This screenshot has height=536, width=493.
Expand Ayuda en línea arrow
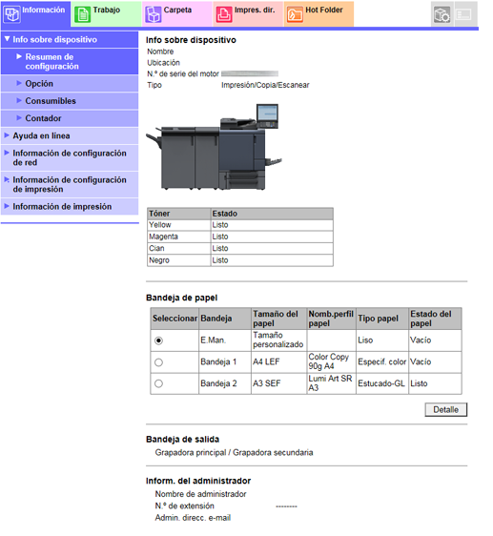point(7,135)
